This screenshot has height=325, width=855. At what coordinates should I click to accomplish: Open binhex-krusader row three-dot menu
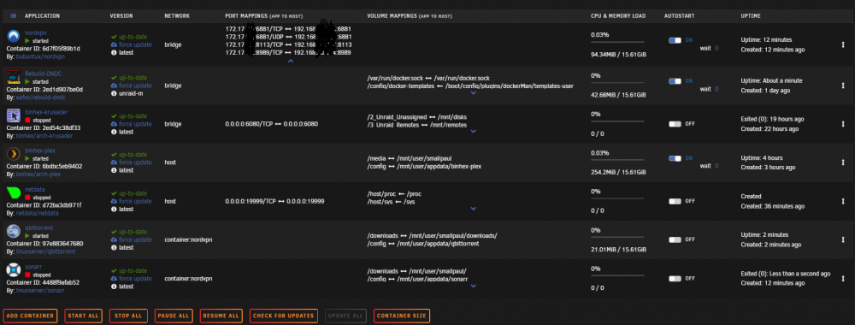843,124
